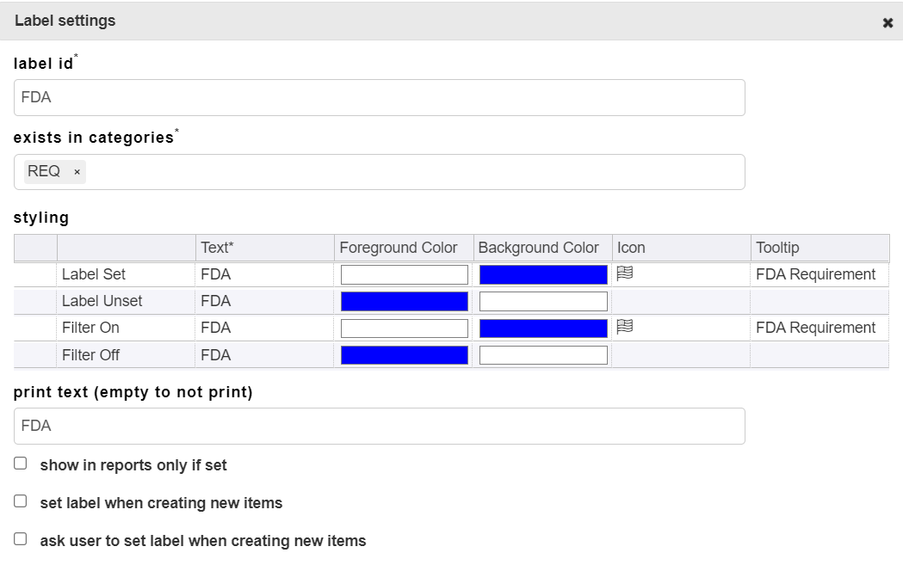The image size is (903, 565).
Task: Remove the REQ category tag
Action: click(77, 172)
